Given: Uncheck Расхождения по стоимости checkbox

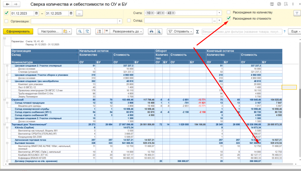Looking at the screenshot, I should tap(229, 18).
